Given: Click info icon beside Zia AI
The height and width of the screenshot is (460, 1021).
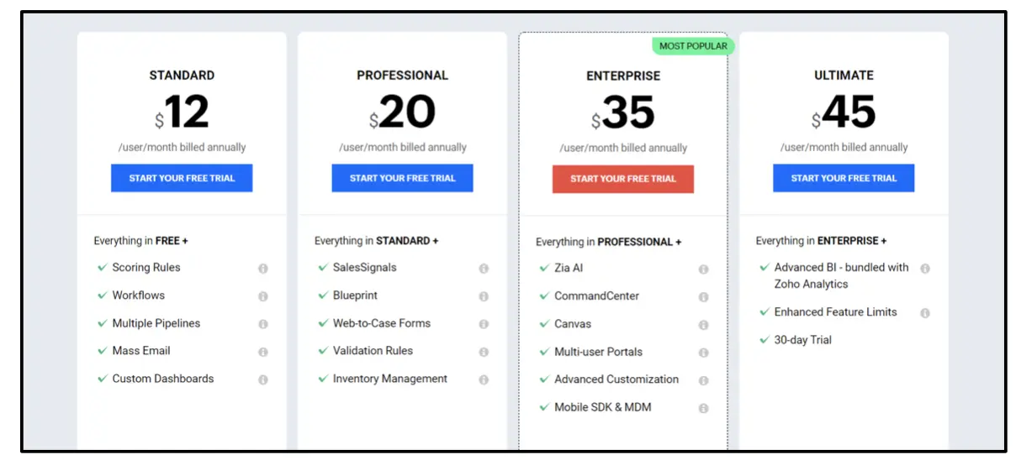Looking at the screenshot, I should pos(703,269).
